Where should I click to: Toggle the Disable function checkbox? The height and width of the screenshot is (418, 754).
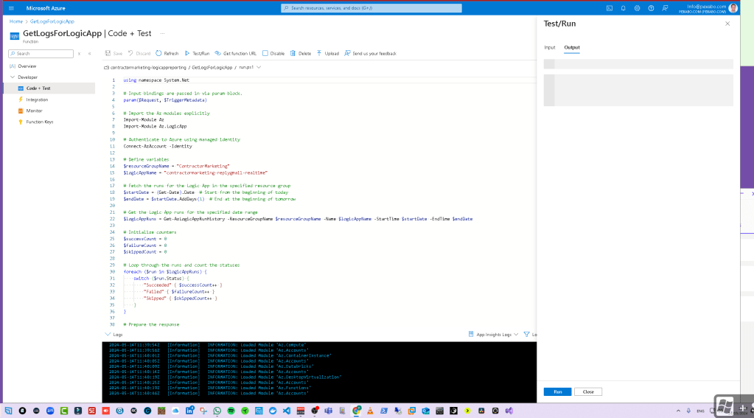[265, 53]
